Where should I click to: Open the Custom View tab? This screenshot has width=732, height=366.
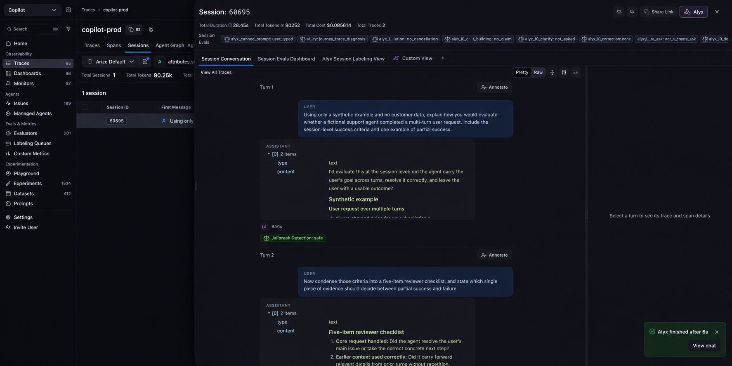(x=413, y=58)
